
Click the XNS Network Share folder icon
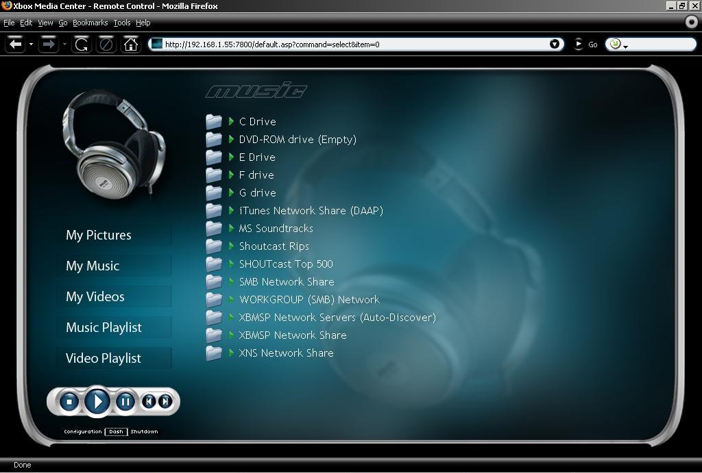(214, 353)
